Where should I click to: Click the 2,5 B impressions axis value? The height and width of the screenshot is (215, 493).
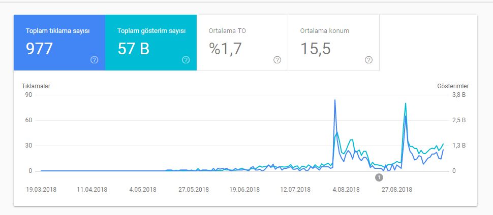[459, 120]
